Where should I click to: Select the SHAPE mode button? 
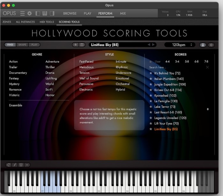22,45
